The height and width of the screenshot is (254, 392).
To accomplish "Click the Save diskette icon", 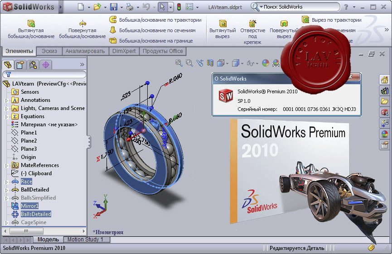I will point(114,7).
